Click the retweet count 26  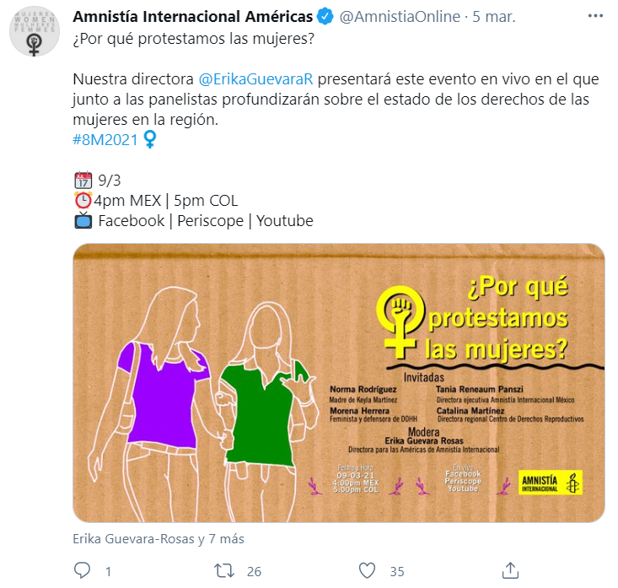click(255, 571)
